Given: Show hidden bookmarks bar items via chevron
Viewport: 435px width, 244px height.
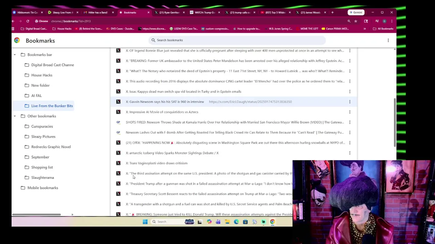Looking at the screenshot, I should pos(365,28).
